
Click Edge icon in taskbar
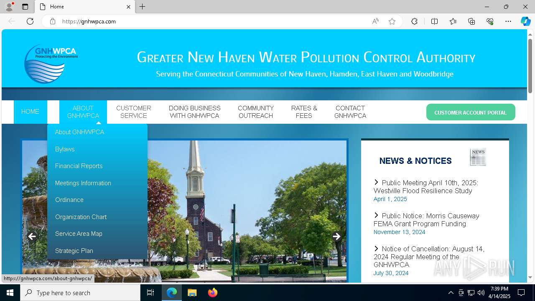pos(172,293)
